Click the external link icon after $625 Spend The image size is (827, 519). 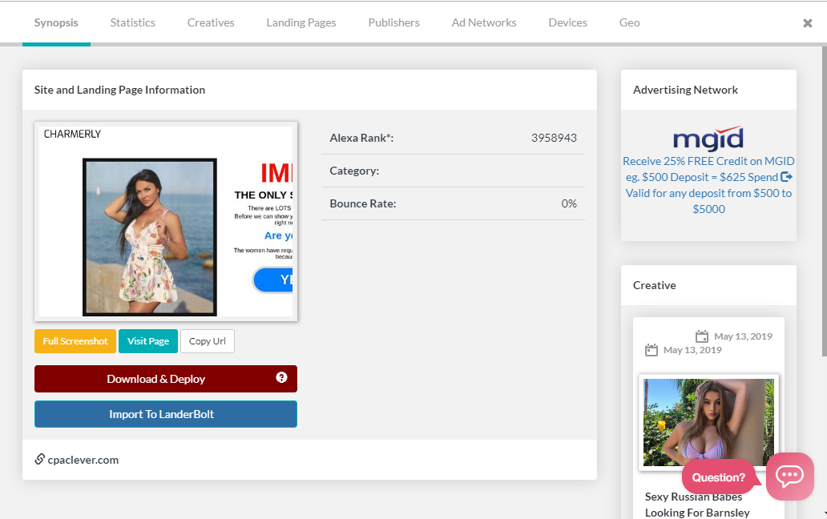pos(786,177)
